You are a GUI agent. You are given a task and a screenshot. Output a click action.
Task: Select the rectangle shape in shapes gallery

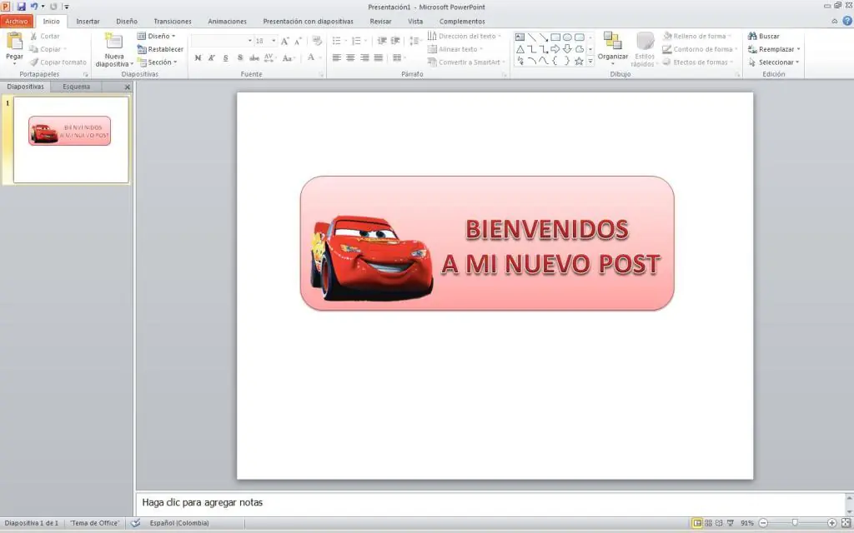click(x=555, y=37)
